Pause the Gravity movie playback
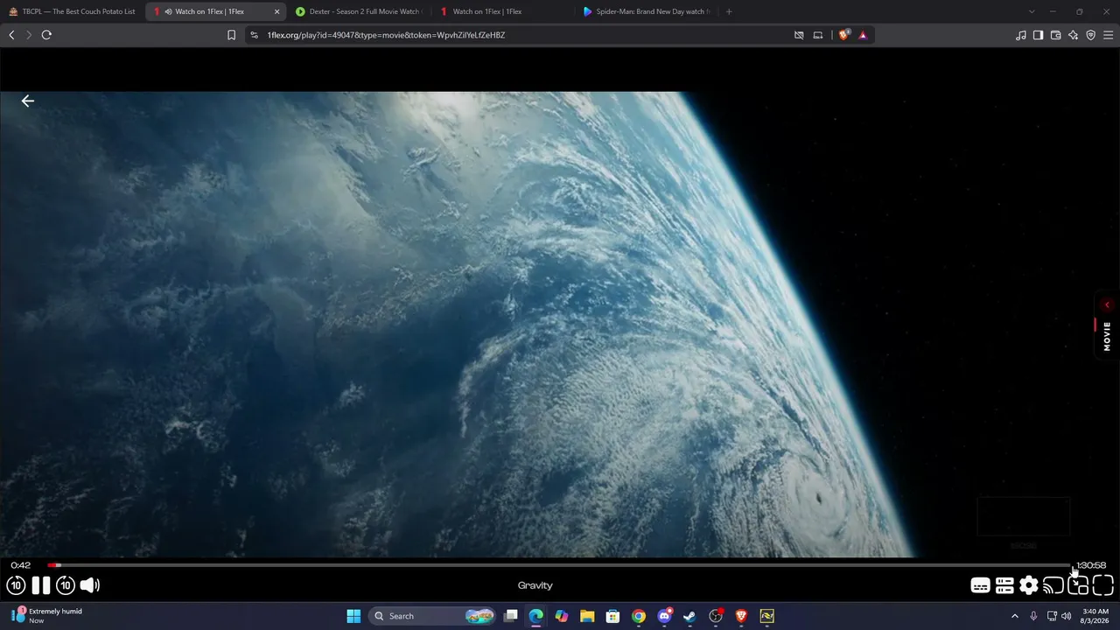Image resolution: width=1120 pixels, height=630 pixels. (x=41, y=585)
